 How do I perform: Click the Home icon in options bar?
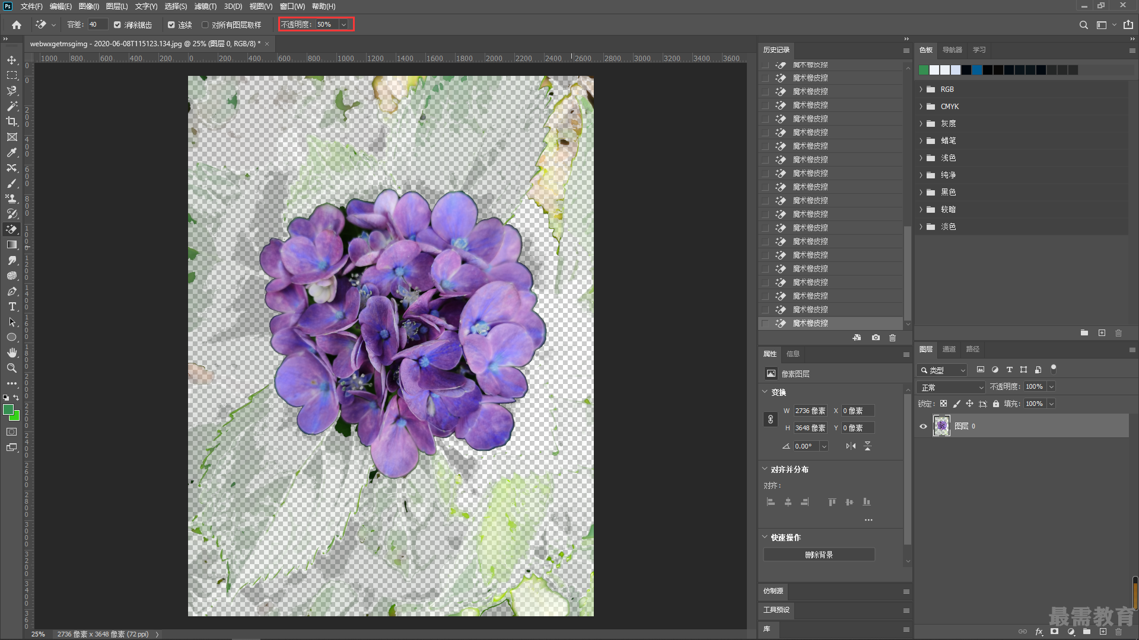[17, 25]
